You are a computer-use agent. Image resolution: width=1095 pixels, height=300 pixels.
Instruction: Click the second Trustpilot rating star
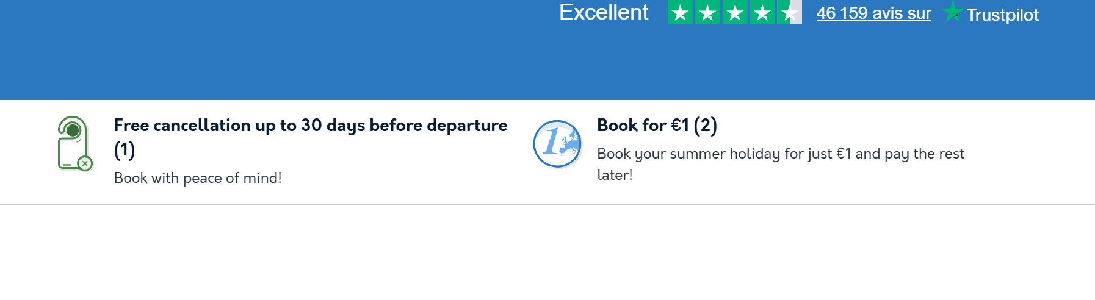707,13
